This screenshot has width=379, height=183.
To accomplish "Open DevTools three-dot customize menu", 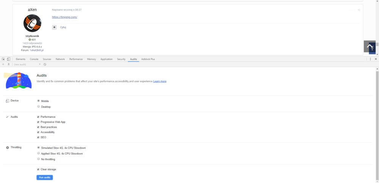I will pyautogui.click(x=371, y=59).
